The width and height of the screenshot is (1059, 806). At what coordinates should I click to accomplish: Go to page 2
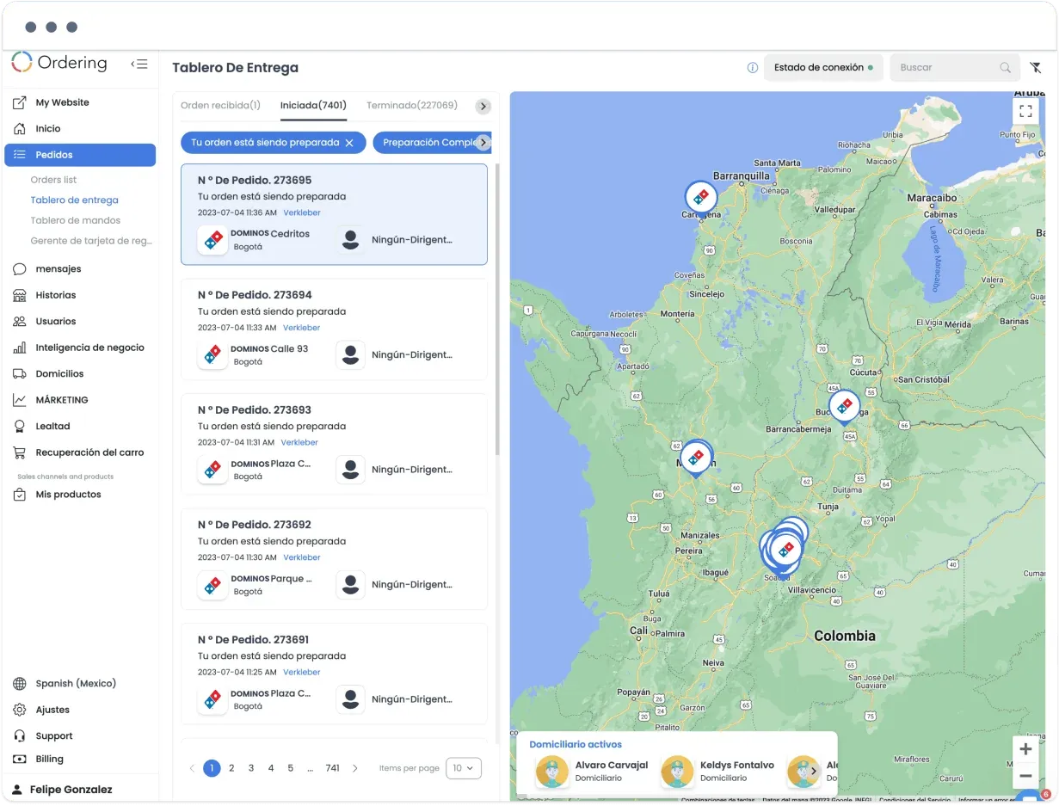pyautogui.click(x=231, y=768)
